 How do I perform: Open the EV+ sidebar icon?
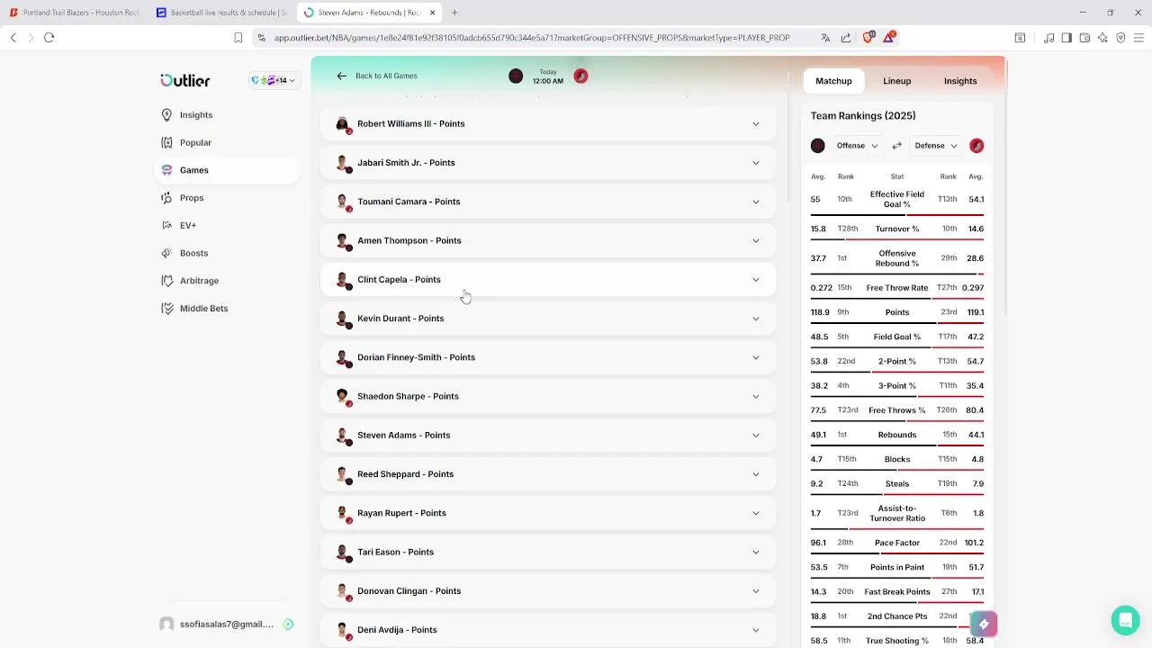point(166,225)
